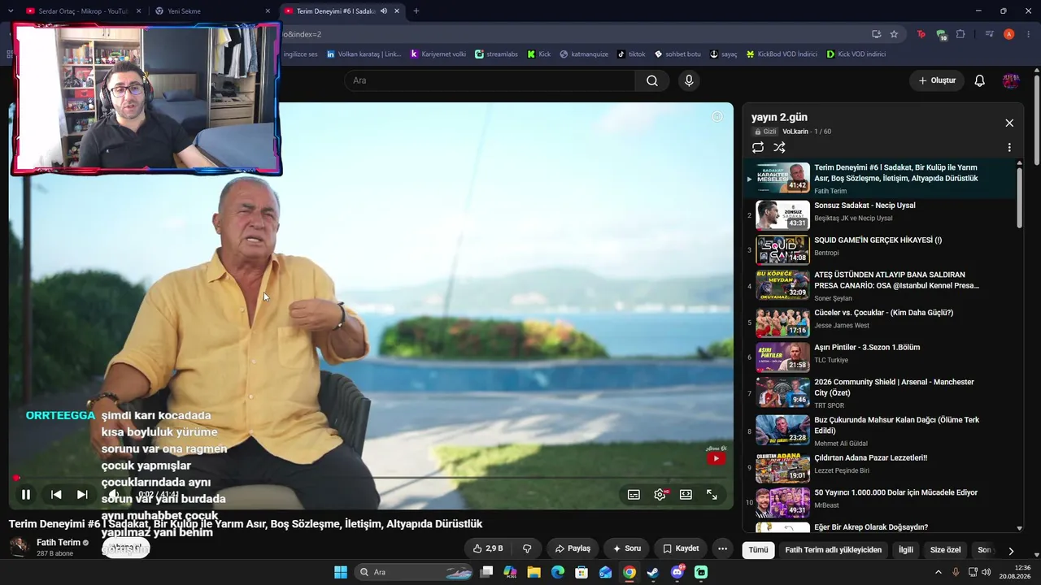
Task: Open the video player settings gear
Action: click(660, 494)
